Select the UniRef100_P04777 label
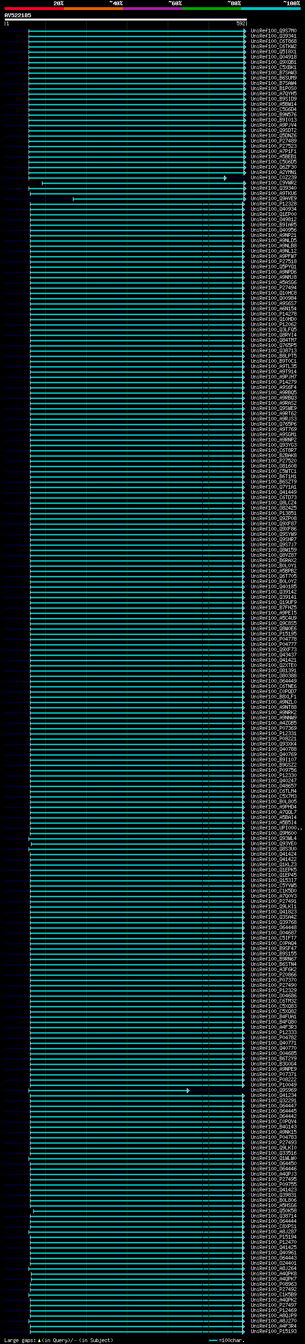The height and width of the screenshot is (1344, 305). click(274, 644)
